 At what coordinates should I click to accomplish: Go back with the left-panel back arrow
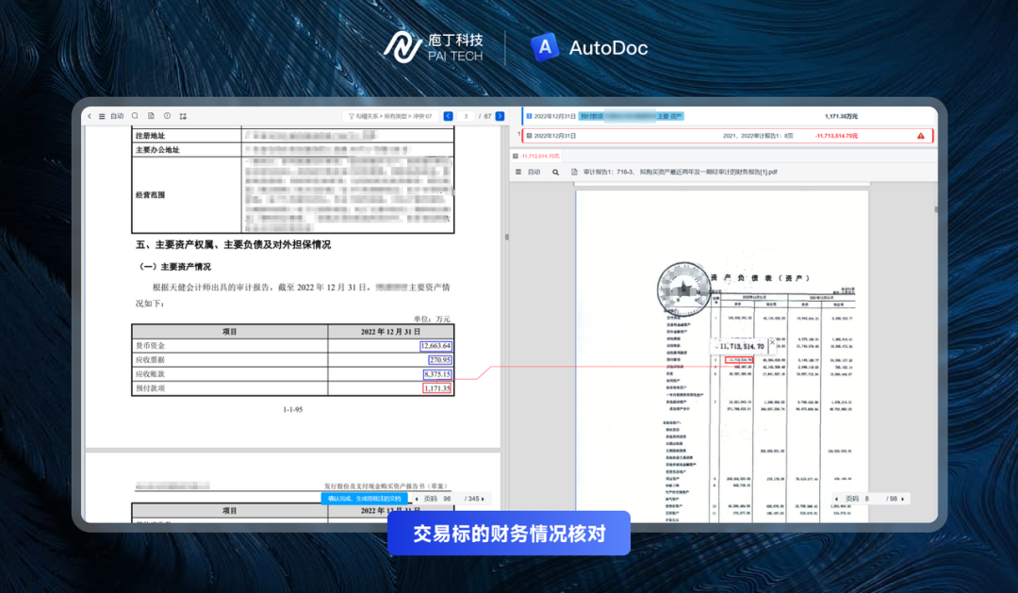(90, 116)
